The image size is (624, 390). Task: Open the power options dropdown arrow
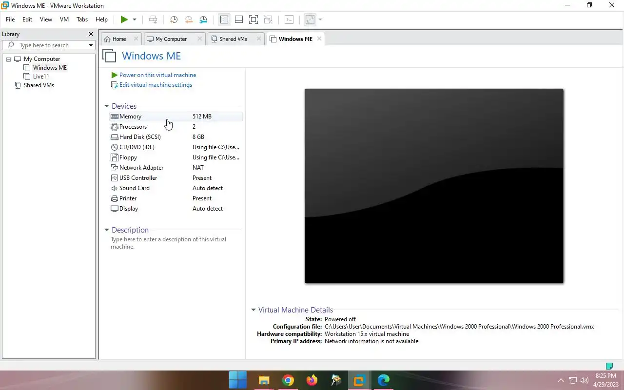135,19
